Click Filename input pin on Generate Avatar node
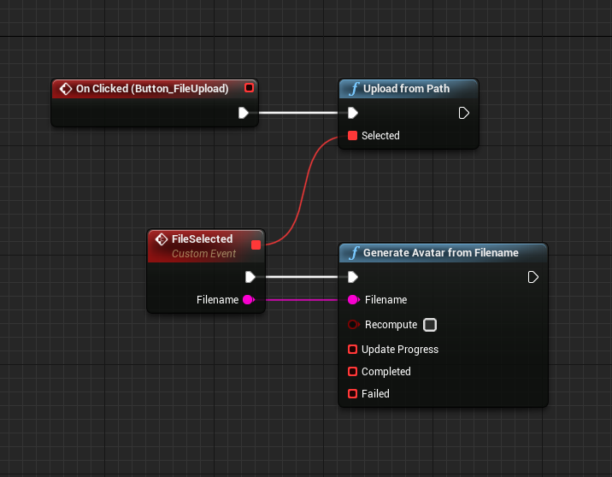Image resolution: width=612 pixels, height=477 pixels. tap(352, 300)
